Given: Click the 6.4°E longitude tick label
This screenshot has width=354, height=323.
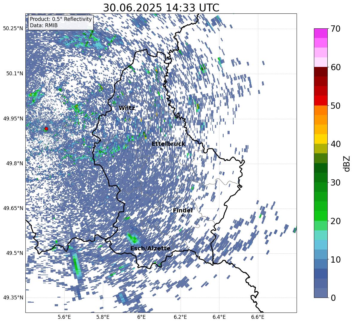Looking at the screenshot, I should tap(219, 317).
